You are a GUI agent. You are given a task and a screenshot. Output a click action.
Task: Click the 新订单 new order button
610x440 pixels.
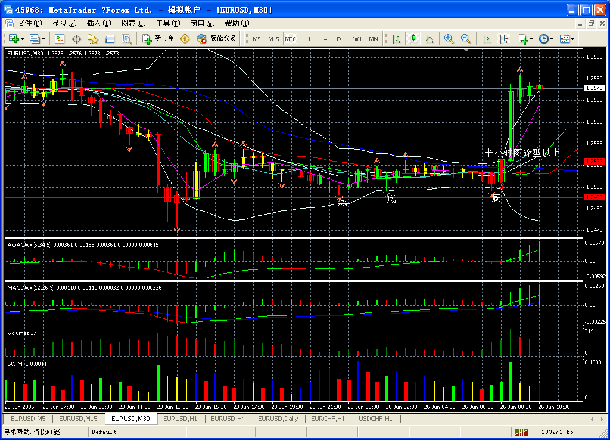(x=158, y=38)
